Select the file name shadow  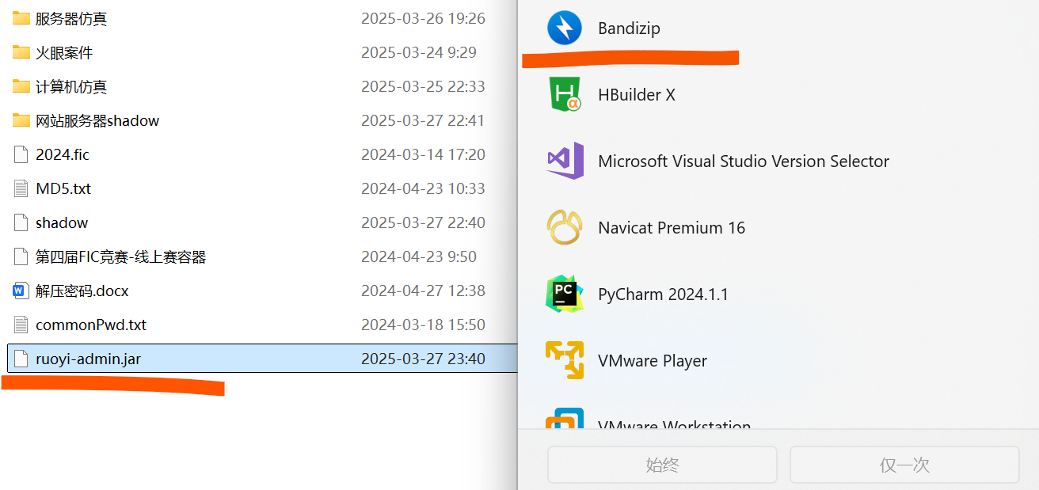(x=62, y=222)
